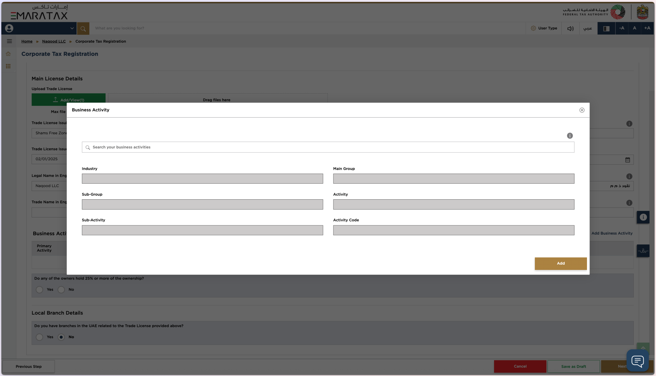656x376 pixels.
Task: Toggle the contrast mode icon
Action: [606, 29]
